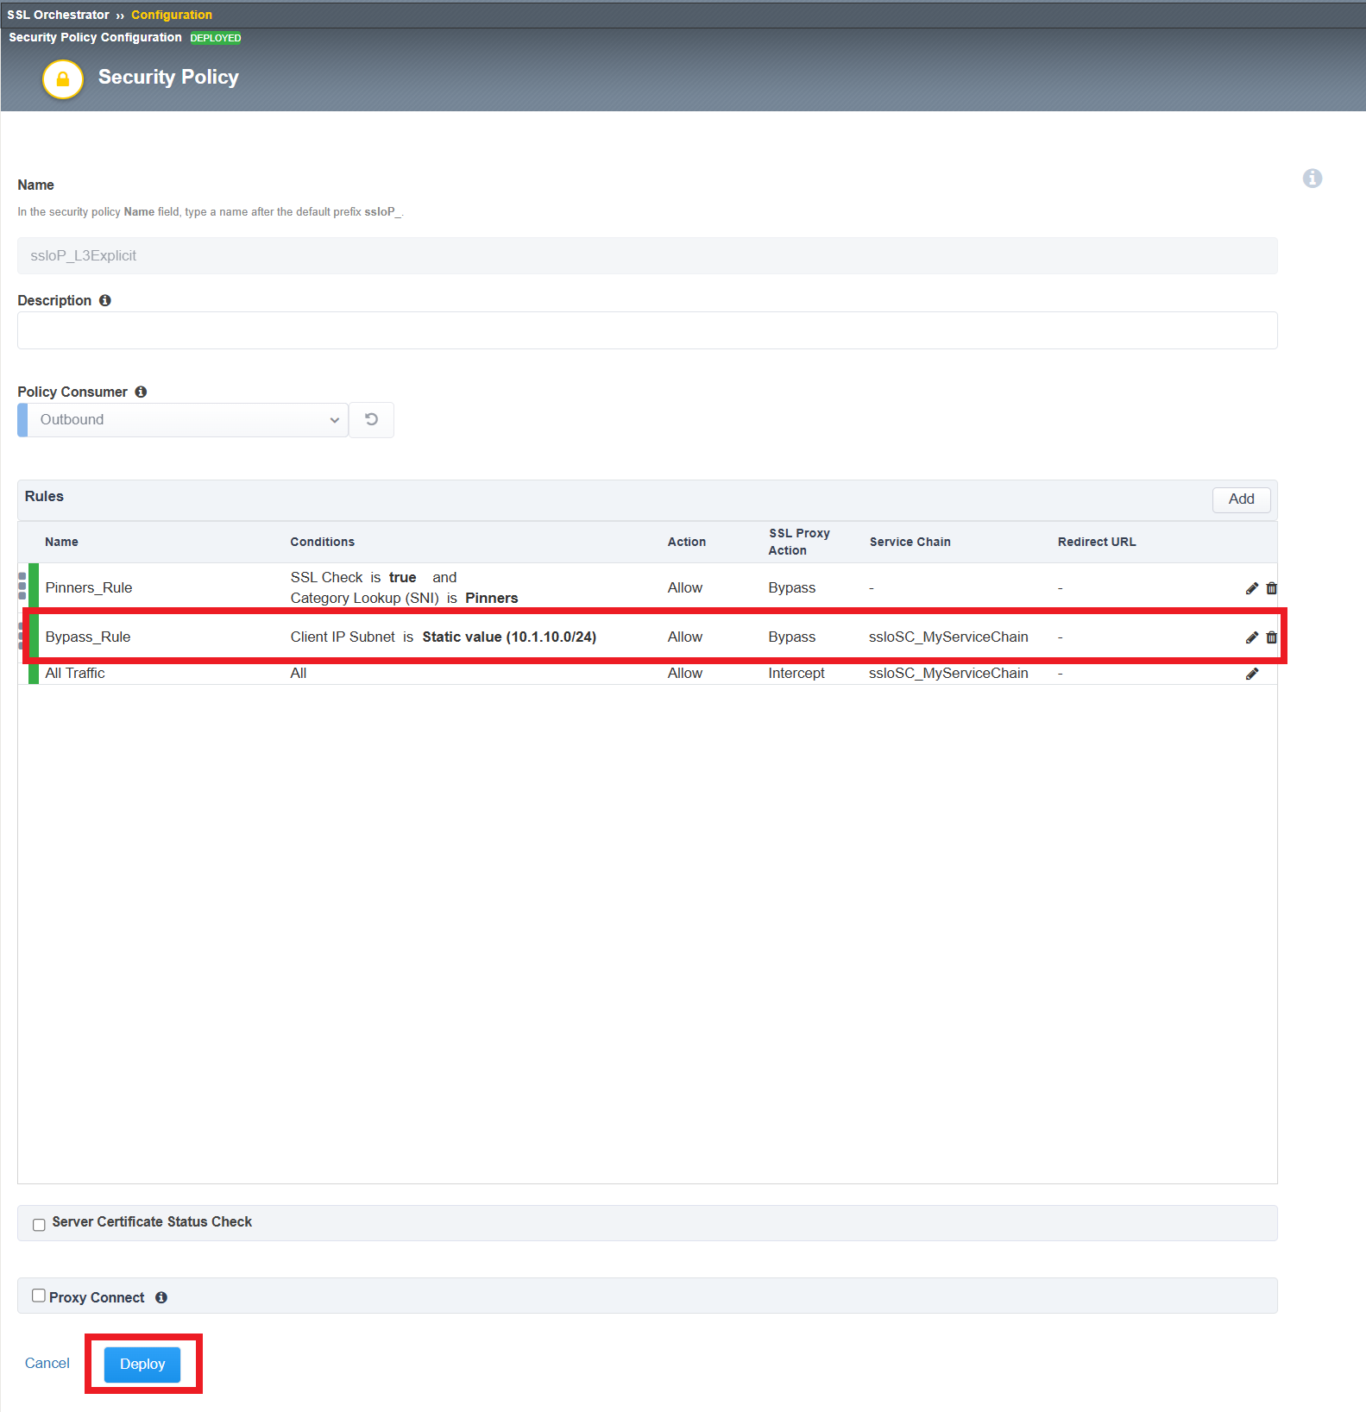Click Bypass_Rule's ssloSC_MyServiceChain cell

[948, 637]
